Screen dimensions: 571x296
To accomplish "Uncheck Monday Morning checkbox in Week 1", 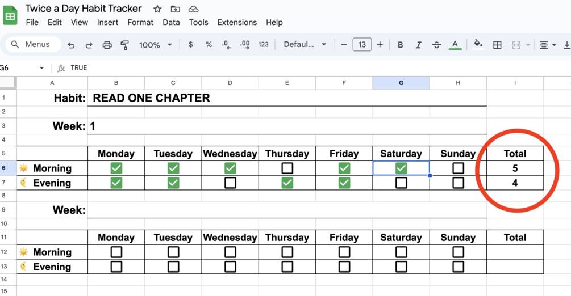I will (116, 168).
